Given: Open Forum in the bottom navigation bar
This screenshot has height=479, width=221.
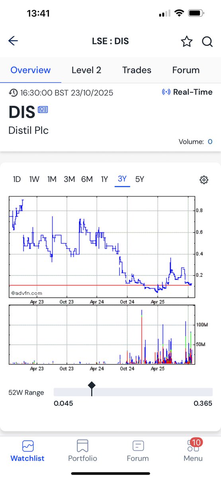Looking at the screenshot, I should point(138,451).
